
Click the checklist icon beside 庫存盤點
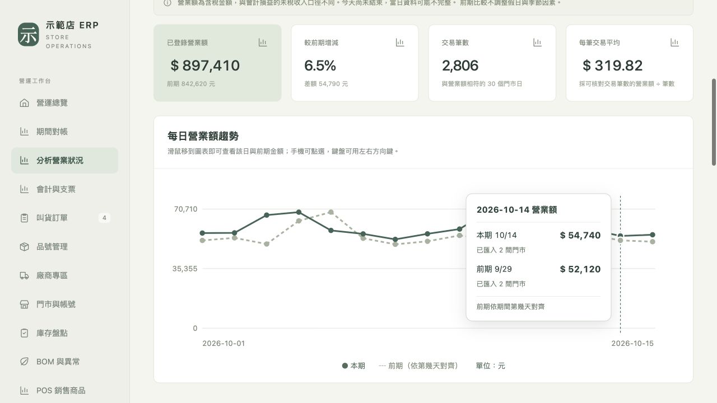tap(24, 333)
